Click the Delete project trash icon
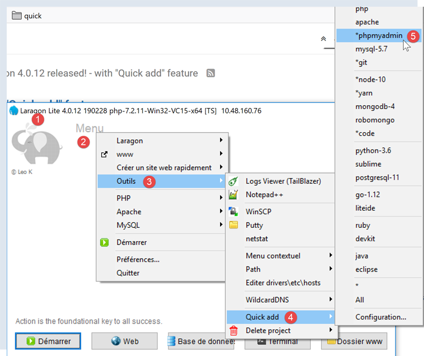 [234, 331]
